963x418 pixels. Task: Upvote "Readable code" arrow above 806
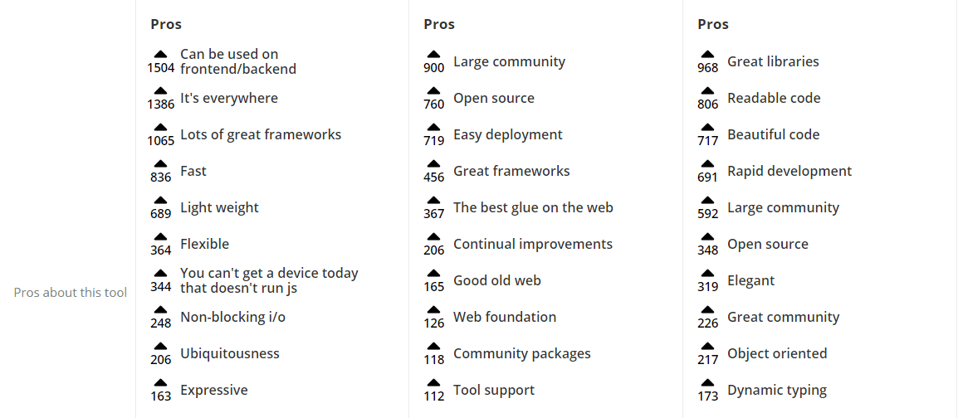click(x=707, y=91)
